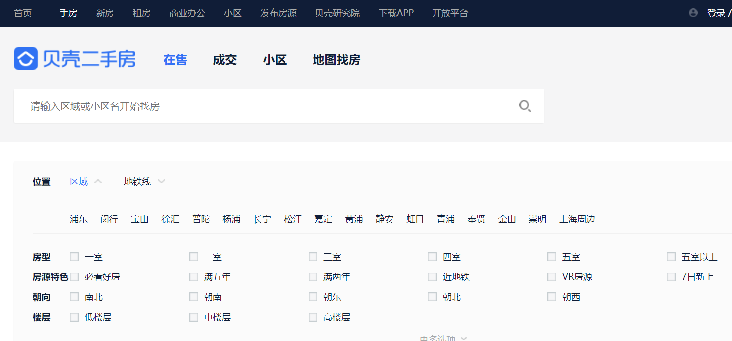Check the 高楼层 checkbox

(x=313, y=317)
